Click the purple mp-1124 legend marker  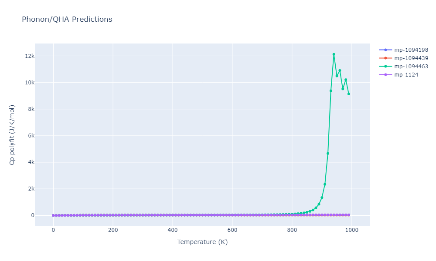[x=386, y=75]
